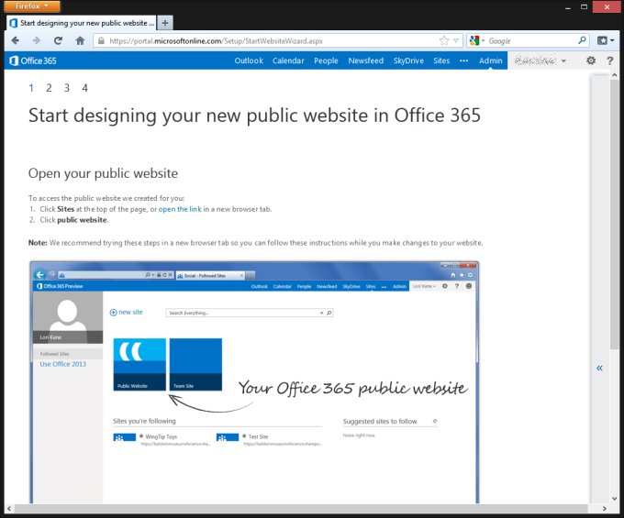The height and width of the screenshot is (518, 624).
Task: Go to wizard step 3
Action: coord(67,88)
